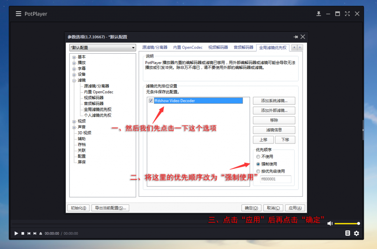Image resolution: width=377 pixels, height=249 pixels.
Task: Confirm with the 确定 button
Action: (251, 208)
